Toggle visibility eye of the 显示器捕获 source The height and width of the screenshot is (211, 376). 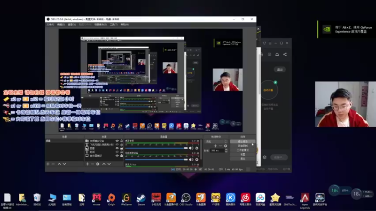[x=117, y=156]
